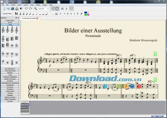This screenshot has width=167, height=118.
Task: Close the Palettes panel
Action: click(18, 18)
